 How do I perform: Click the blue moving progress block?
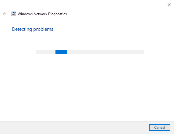(61, 52)
